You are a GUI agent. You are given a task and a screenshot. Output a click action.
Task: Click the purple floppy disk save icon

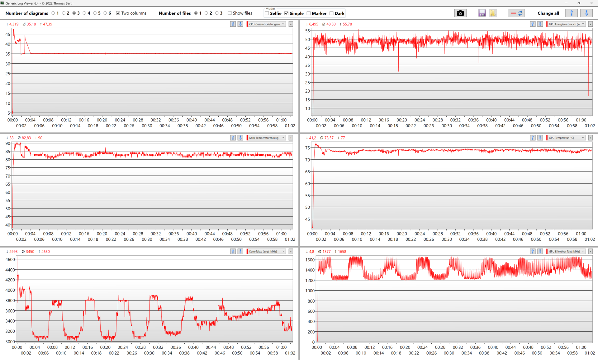click(482, 13)
